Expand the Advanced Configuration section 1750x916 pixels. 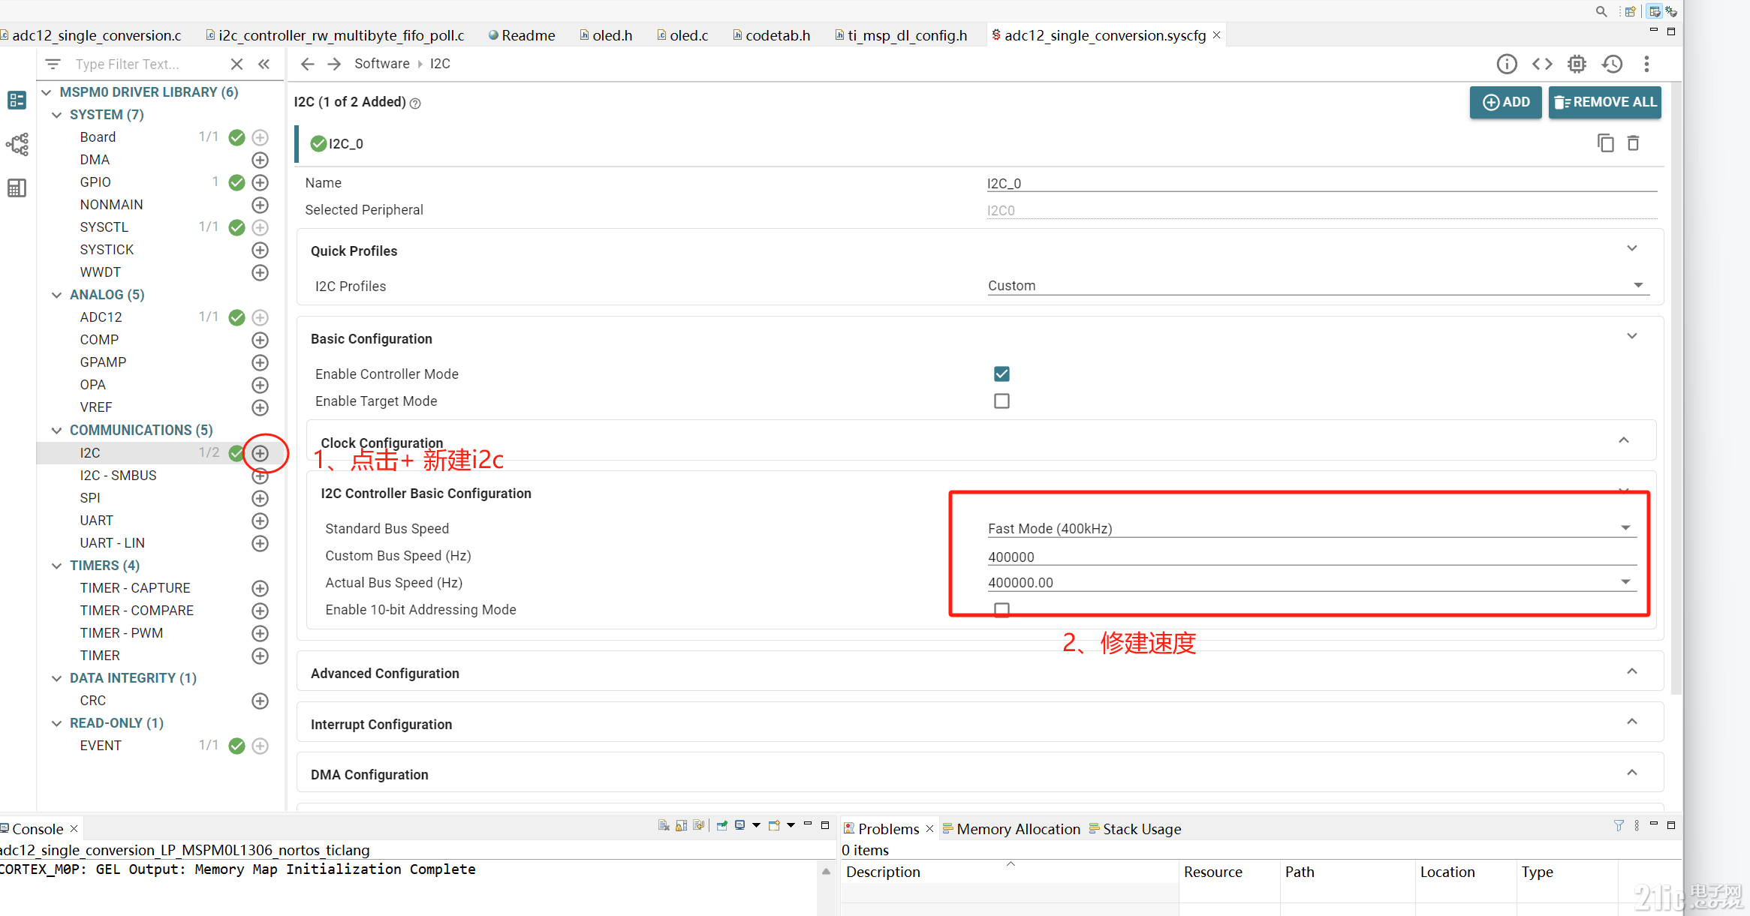[x=1631, y=671]
